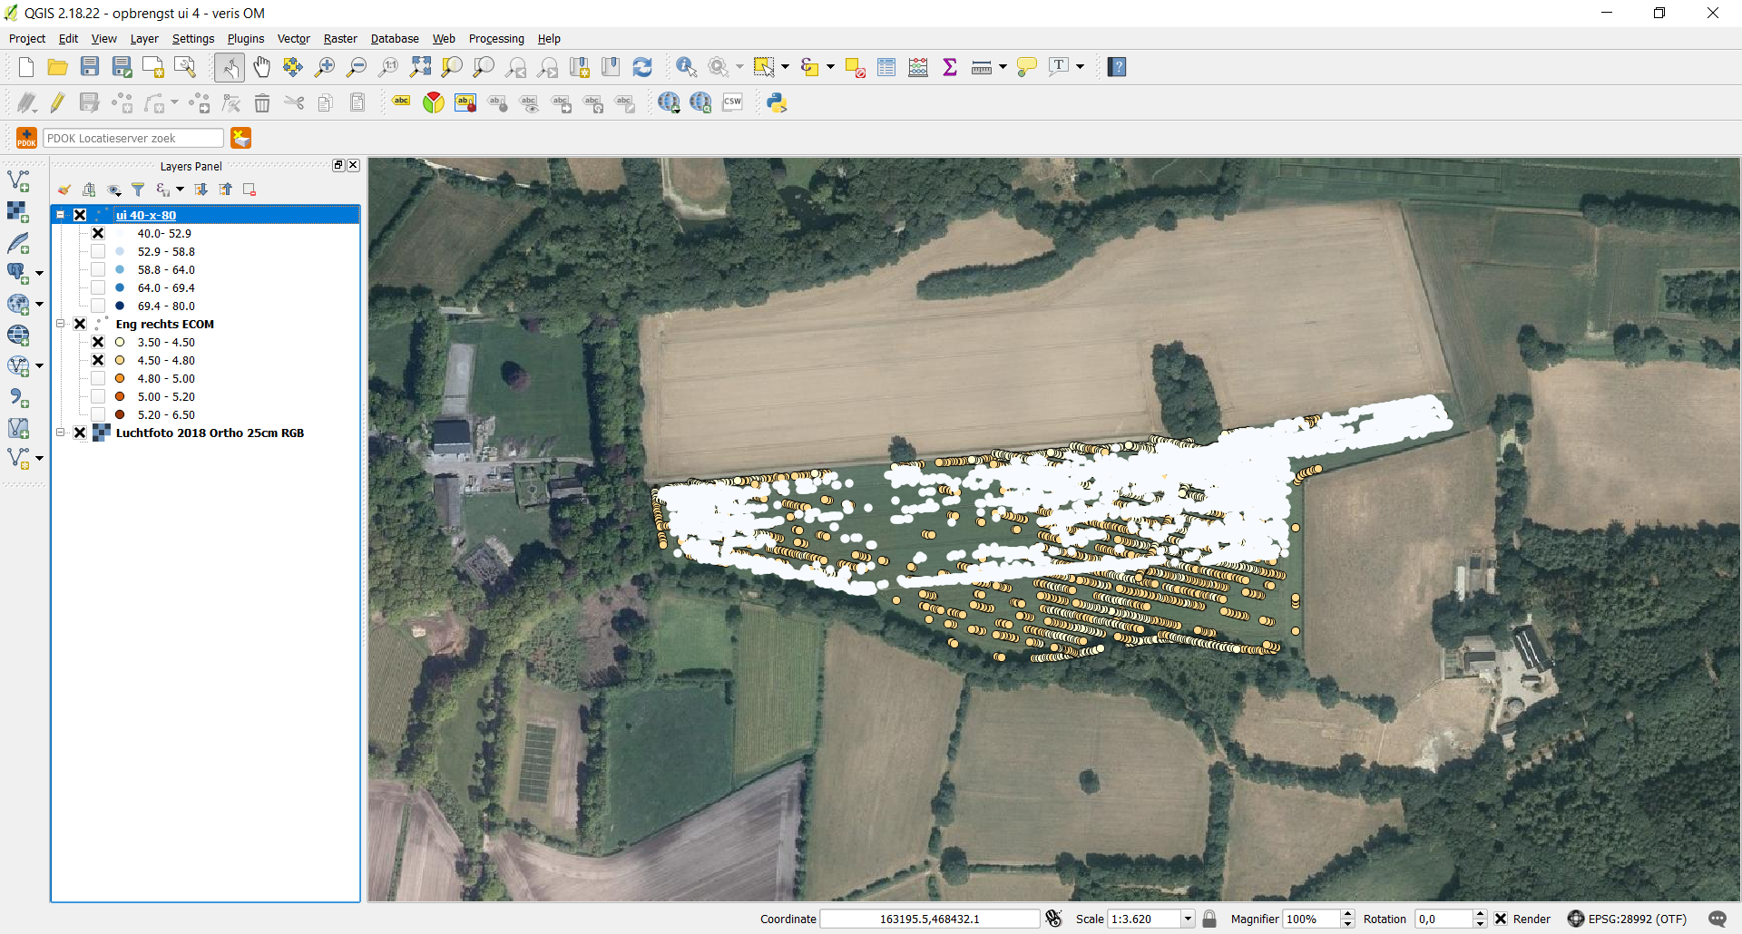The width and height of the screenshot is (1742, 934).
Task: Toggle the Render checkbox in status bar
Action: click(1501, 919)
